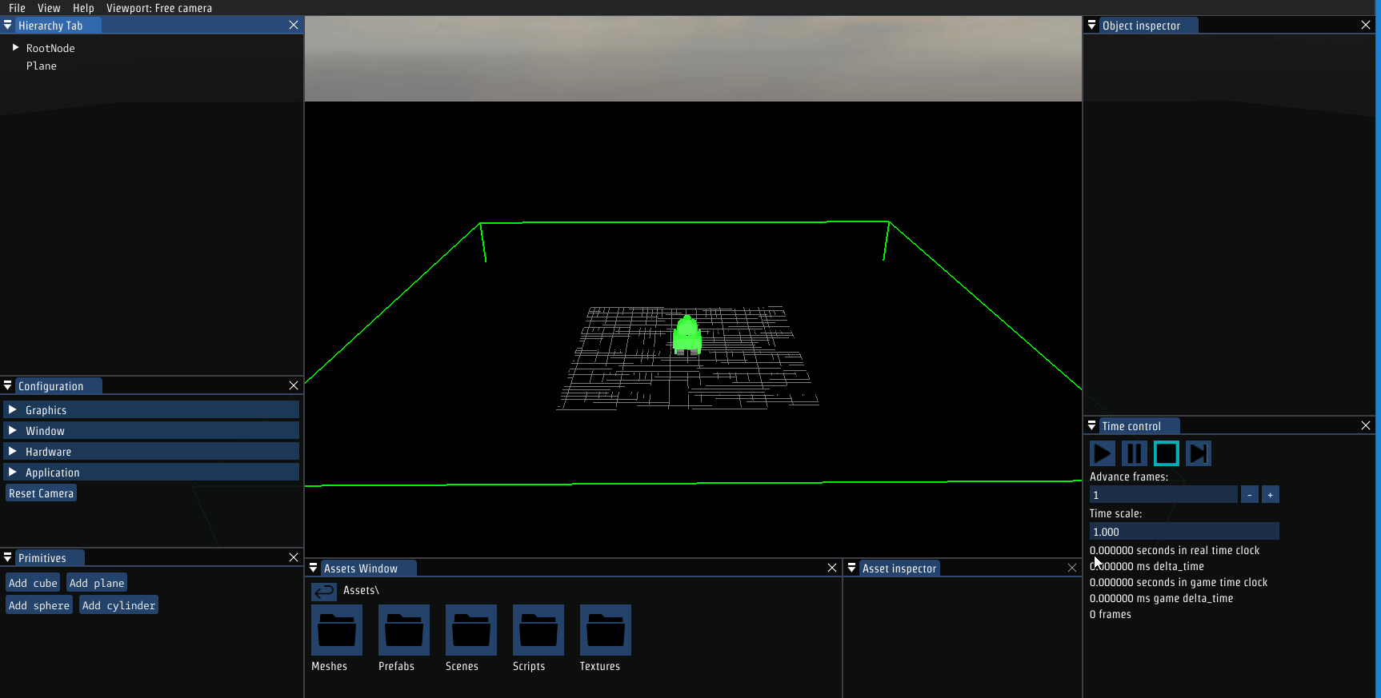Collapse the Hierarchy Tab panel triangle
This screenshot has height=698, width=1381.
[x=8, y=26]
